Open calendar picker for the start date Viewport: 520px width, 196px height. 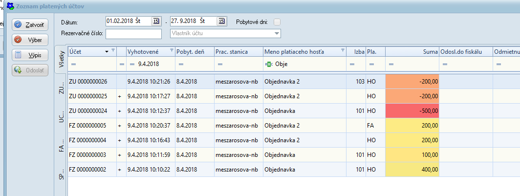(x=156, y=21)
